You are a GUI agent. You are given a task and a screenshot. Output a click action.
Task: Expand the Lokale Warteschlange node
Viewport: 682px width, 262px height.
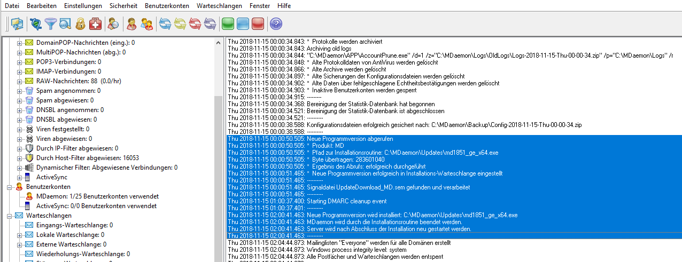20,235
